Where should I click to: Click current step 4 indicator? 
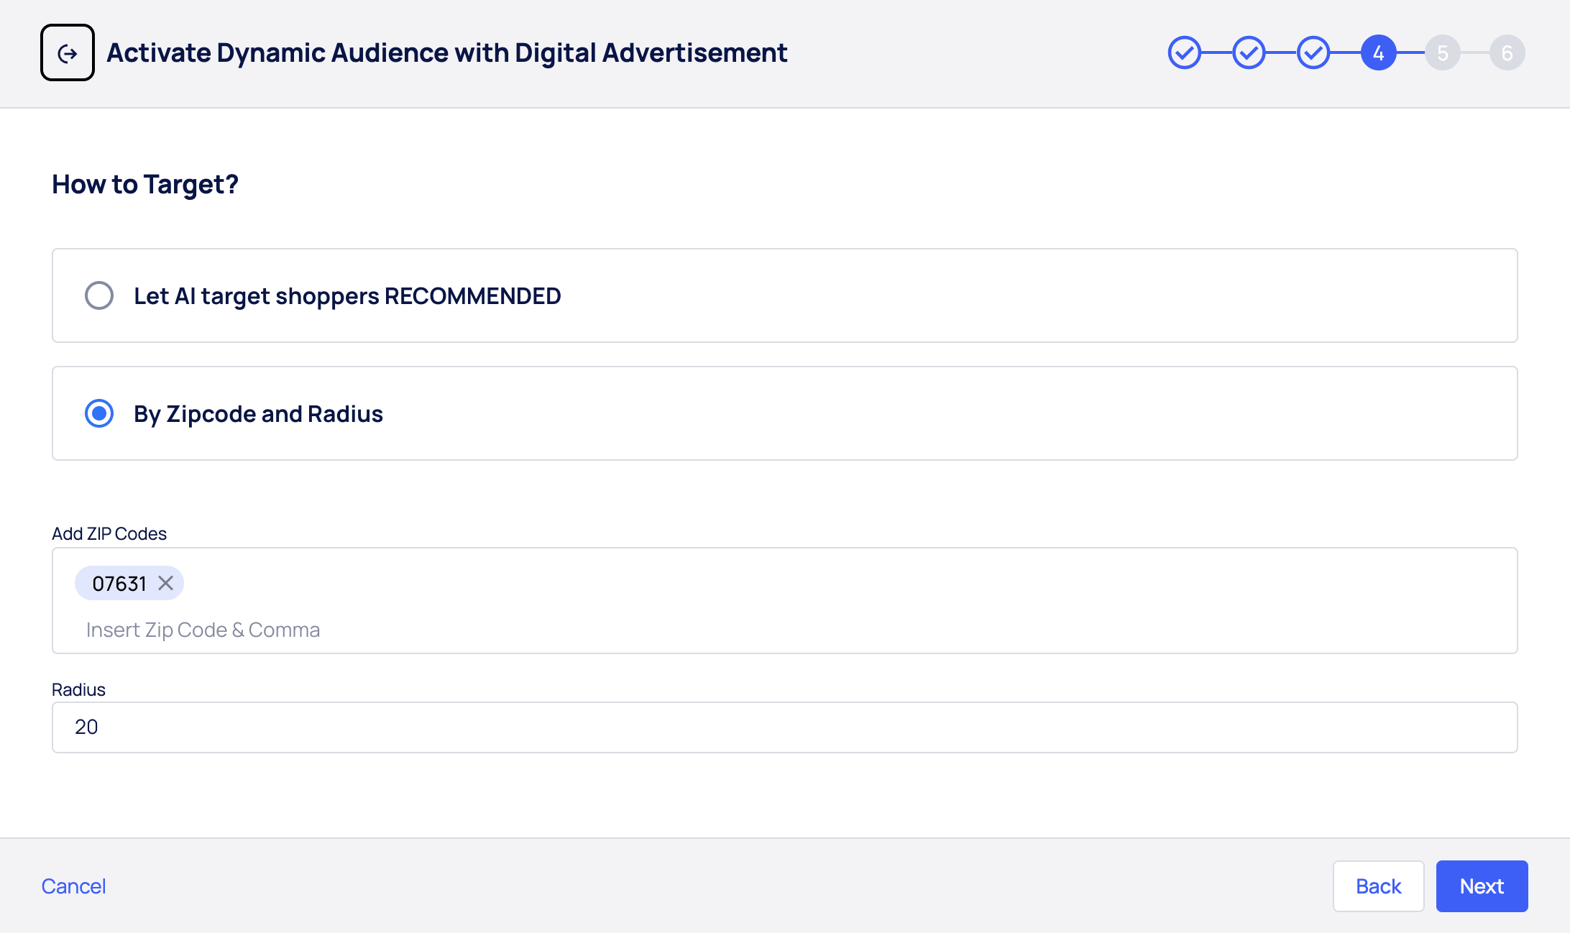click(1378, 52)
